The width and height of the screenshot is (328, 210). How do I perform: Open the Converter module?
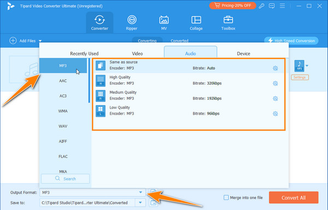tap(99, 23)
